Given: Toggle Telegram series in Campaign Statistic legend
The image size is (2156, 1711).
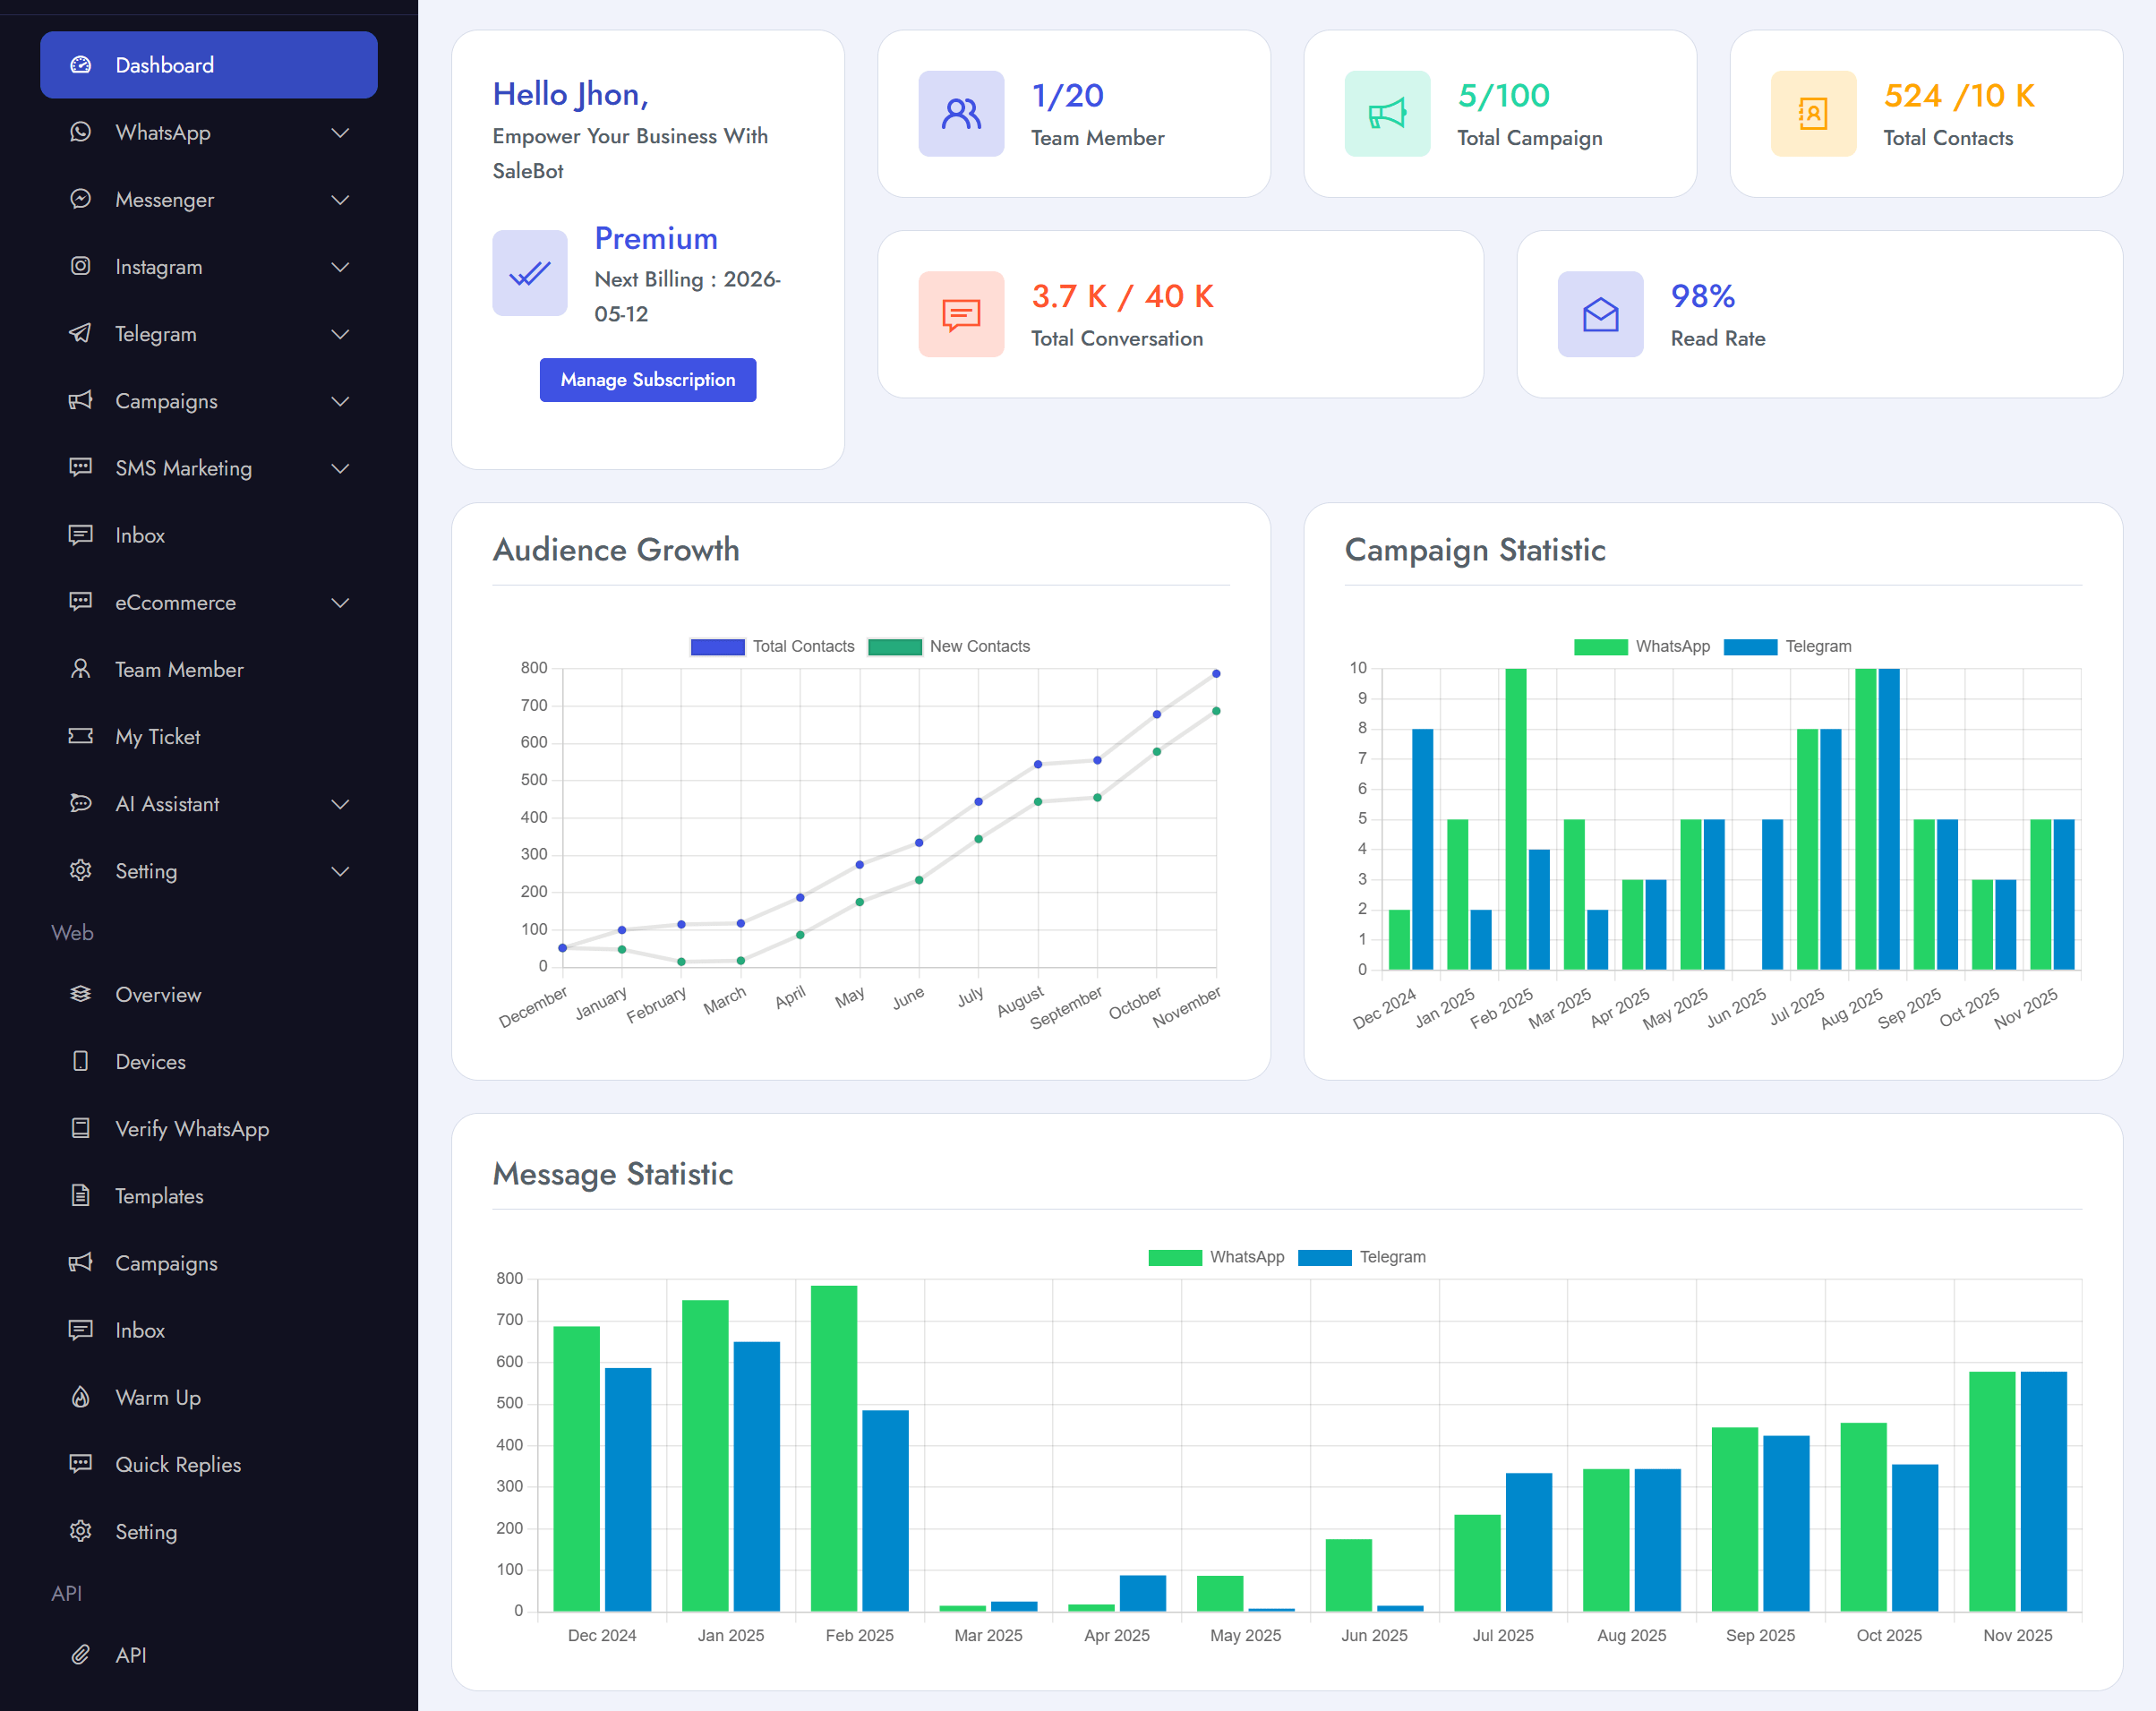Looking at the screenshot, I should coord(1788,646).
